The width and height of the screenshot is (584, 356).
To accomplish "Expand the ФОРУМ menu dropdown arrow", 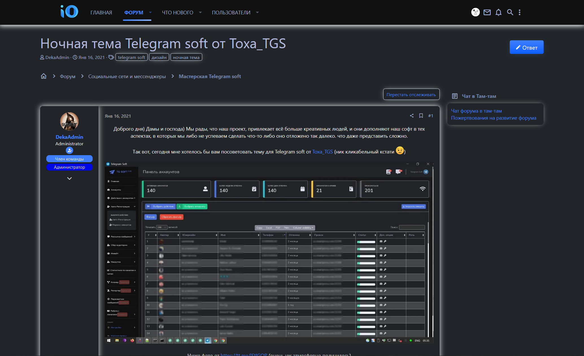I will (150, 12).
